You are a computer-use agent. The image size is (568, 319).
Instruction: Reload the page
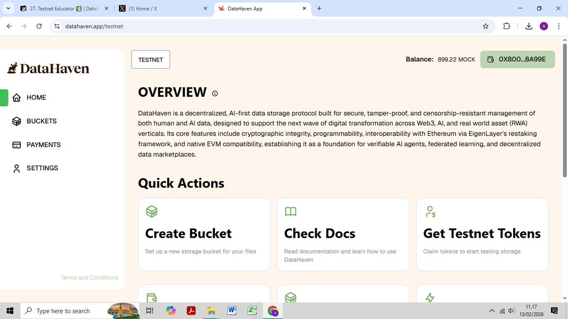pyautogui.click(x=39, y=26)
